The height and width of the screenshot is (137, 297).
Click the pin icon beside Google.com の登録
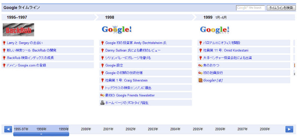pos(4,66)
